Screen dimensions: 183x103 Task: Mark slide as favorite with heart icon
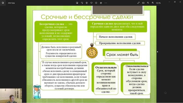click(x=91, y=3)
